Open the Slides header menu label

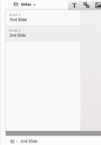point(26,4)
